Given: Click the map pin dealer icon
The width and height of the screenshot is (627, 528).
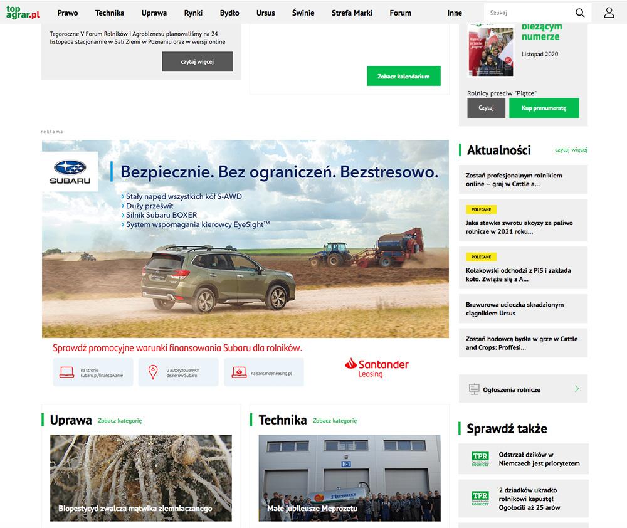Looking at the screenshot, I should 152,372.
